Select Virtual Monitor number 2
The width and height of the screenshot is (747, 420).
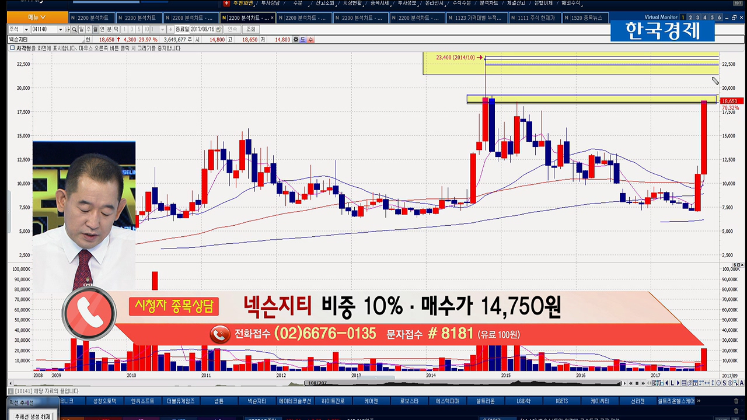tap(690, 17)
